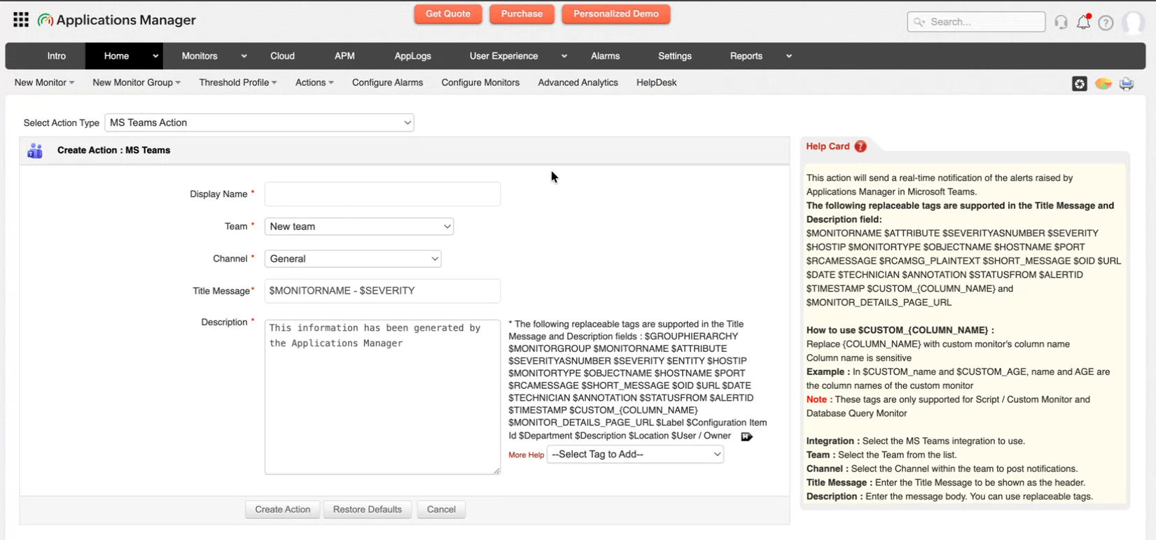
Task: Focus the Search box in the header
Action: click(x=976, y=22)
